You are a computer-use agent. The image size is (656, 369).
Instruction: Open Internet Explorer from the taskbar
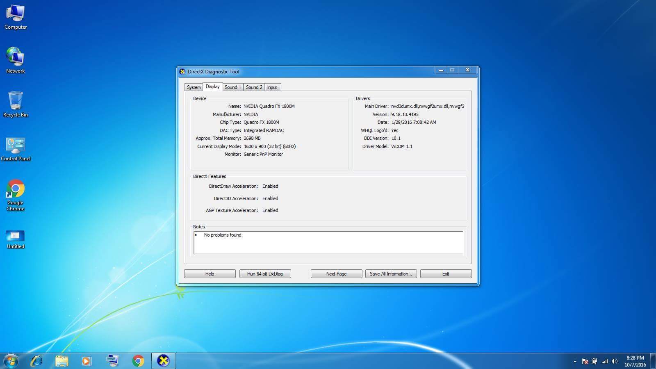click(x=36, y=361)
